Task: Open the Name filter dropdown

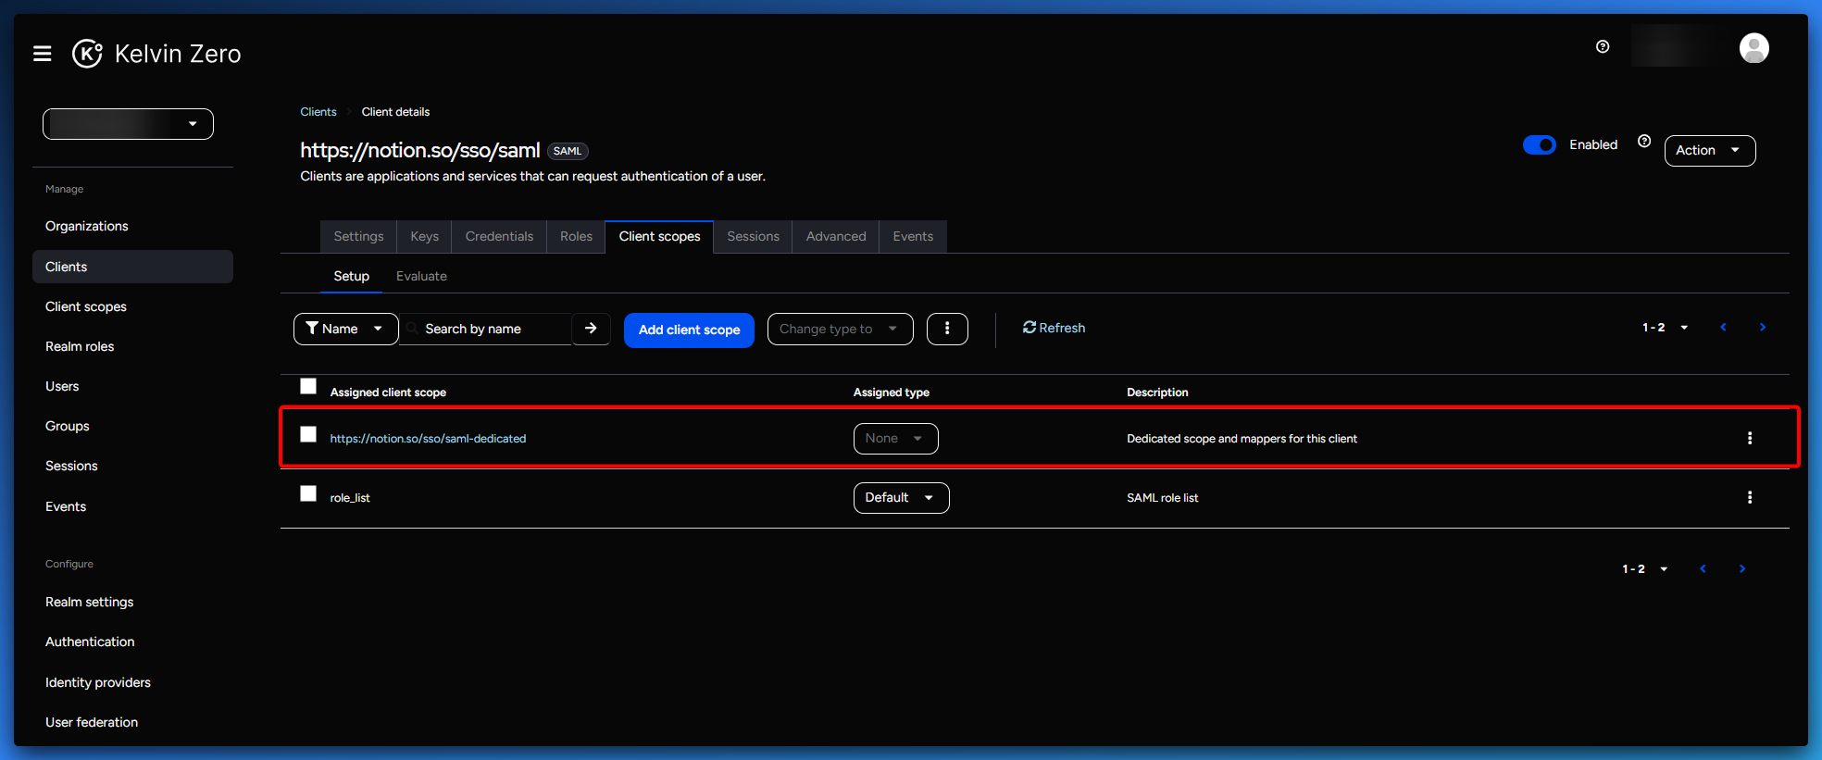Action: [345, 329]
